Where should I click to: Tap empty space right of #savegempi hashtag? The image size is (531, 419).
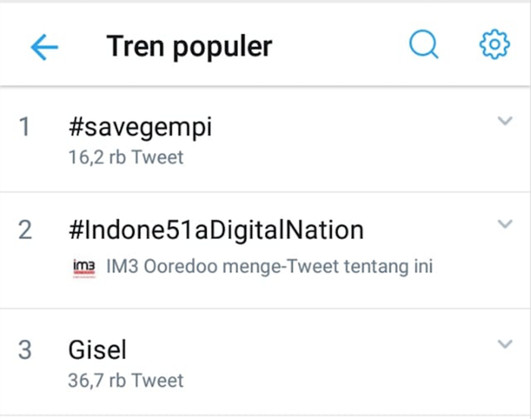(352, 128)
